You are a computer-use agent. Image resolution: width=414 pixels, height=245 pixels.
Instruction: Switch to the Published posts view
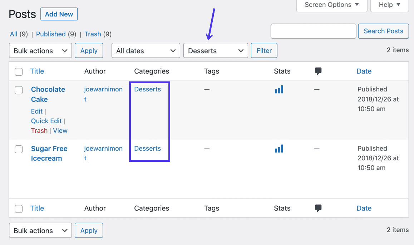tap(51, 34)
